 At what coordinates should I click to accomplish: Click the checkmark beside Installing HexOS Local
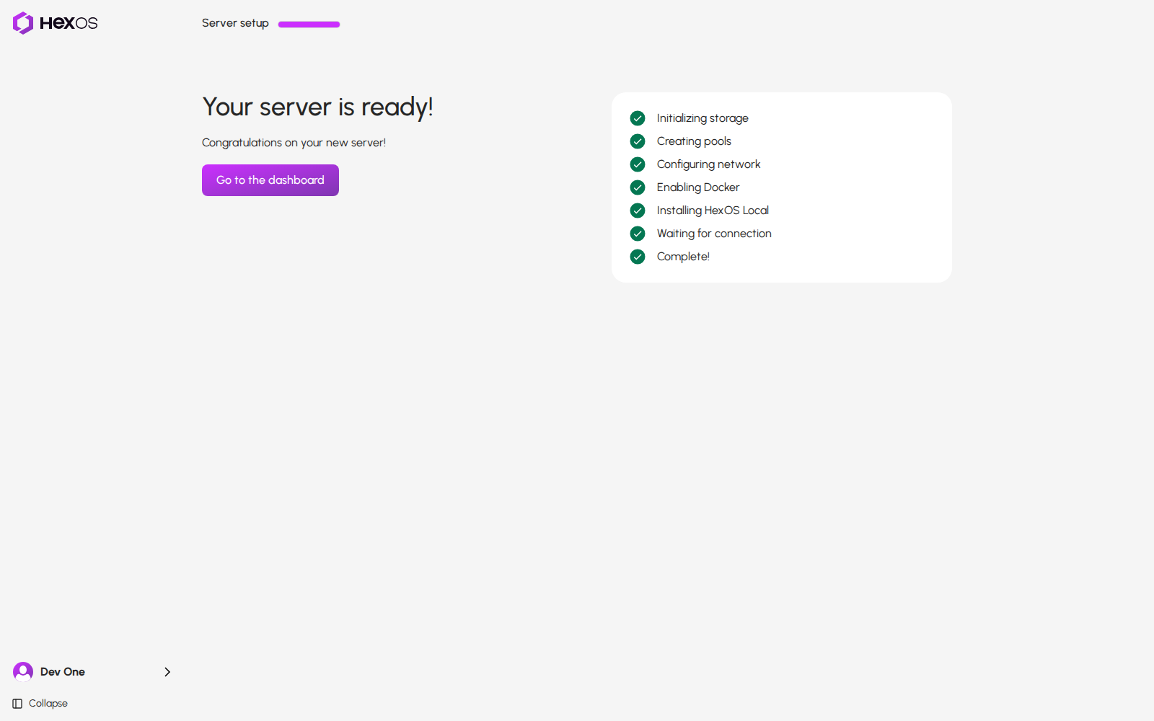tap(638, 211)
